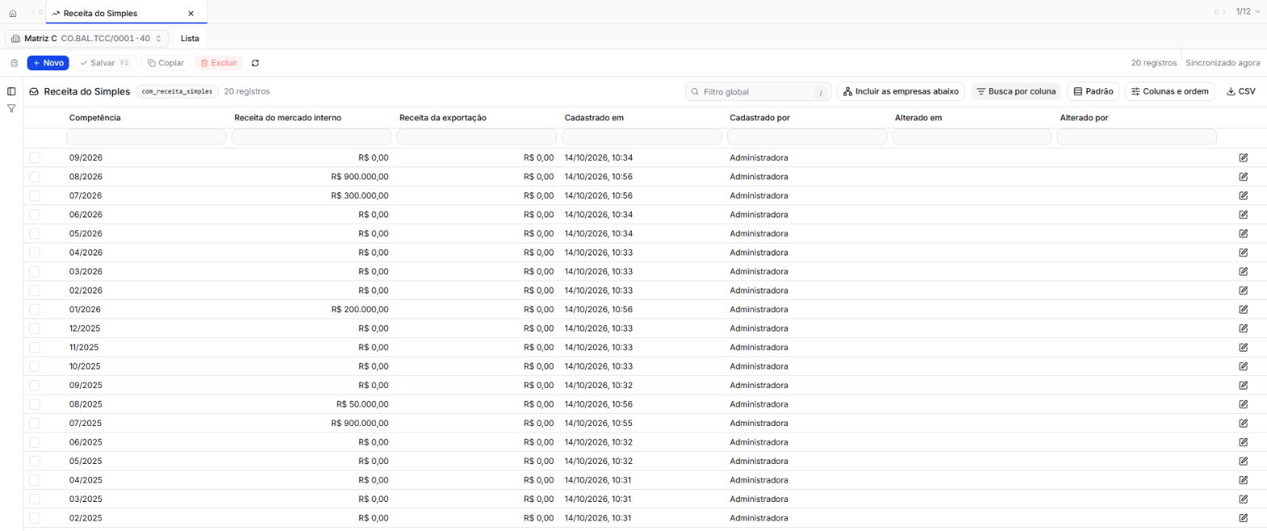Check the 01/2026 row checkbox
This screenshot has height=531, width=1267.
pos(35,310)
